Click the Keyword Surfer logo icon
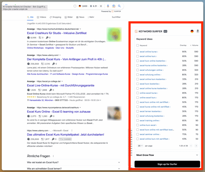205x172 pixels. point(136,31)
